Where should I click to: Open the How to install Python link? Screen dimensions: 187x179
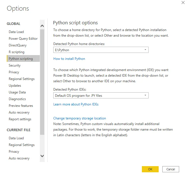69,59
